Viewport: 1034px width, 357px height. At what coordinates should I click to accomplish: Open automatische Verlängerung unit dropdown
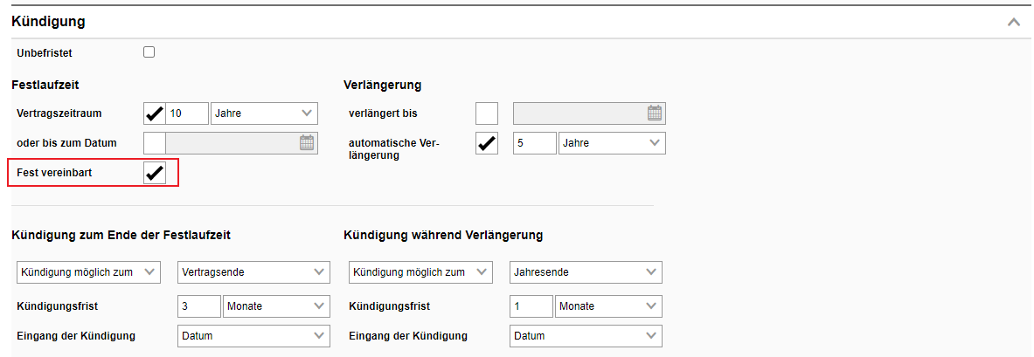click(612, 143)
